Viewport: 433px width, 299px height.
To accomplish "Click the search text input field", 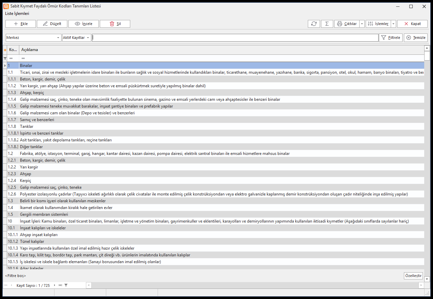I will click(235, 38).
